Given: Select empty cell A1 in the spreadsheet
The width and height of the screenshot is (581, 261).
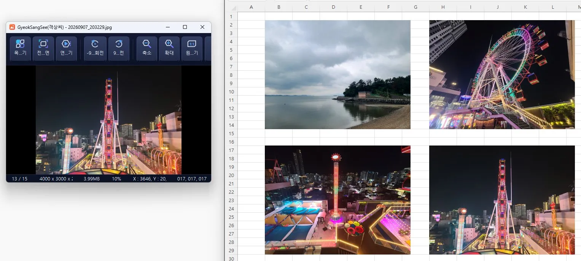Looking at the screenshot, I should 251,16.
